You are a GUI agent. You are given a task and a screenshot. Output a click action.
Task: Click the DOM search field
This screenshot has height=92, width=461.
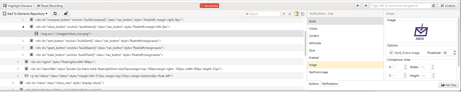[x=262, y=14]
